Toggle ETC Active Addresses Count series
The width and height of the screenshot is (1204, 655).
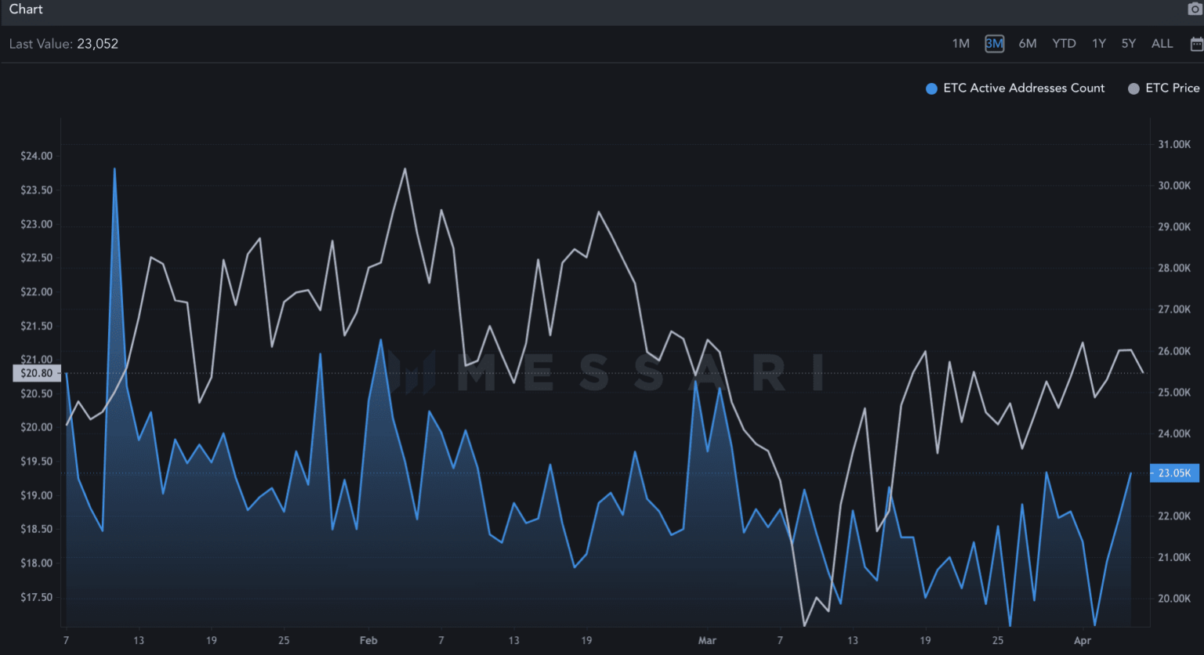(x=1024, y=89)
